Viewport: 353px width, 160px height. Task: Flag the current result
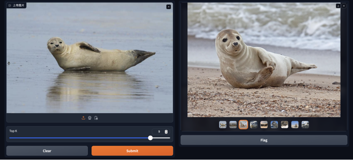pyautogui.click(x=264, y=140)
